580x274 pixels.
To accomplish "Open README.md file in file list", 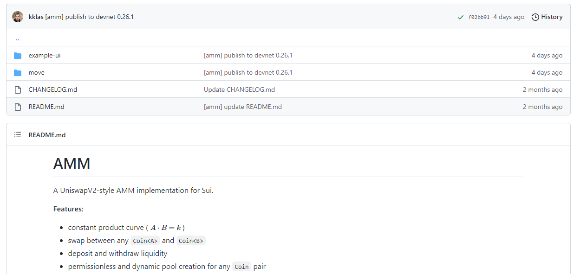I will click(x=46, y=107).
